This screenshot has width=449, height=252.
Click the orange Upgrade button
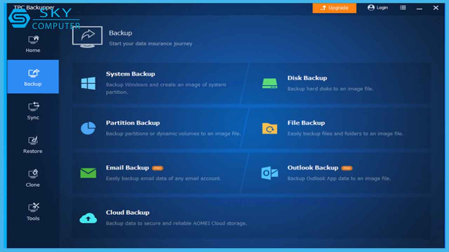[x=334, y=8]
